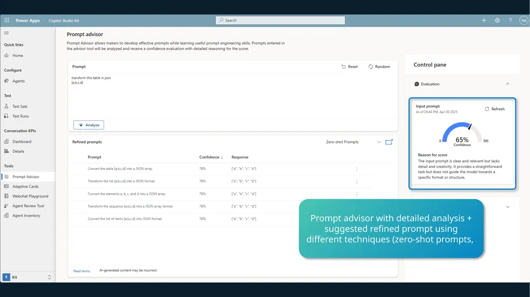Select 'Convert the list of items' prompt
This screenshot has height=297, width=530.
(x=125, y=218)
